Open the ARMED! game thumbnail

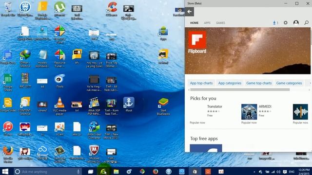[x=249, y=112]
